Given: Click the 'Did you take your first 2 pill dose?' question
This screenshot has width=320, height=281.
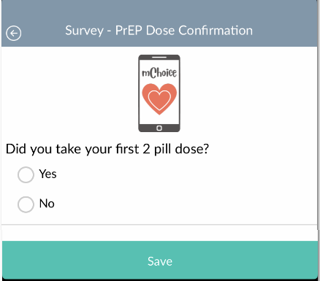Looking at the screenshot, I should point(107,149).
